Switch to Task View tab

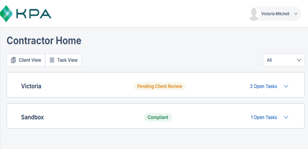point(63,60)
